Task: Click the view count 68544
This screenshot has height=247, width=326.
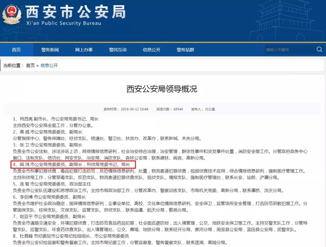Action: [x=178, y=109]
